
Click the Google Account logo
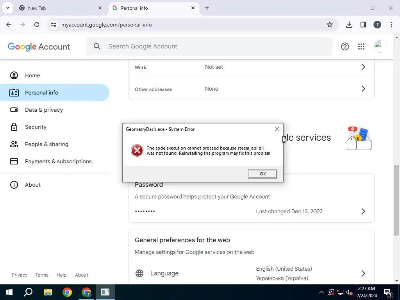pos(39,47)
